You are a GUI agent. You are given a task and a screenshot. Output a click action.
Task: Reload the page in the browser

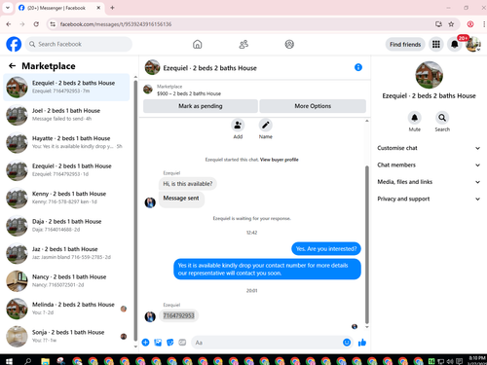pos(36,24)
